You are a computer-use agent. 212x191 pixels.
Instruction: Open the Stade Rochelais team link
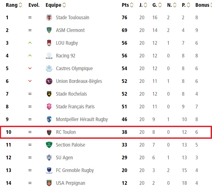tap(71, 94)
